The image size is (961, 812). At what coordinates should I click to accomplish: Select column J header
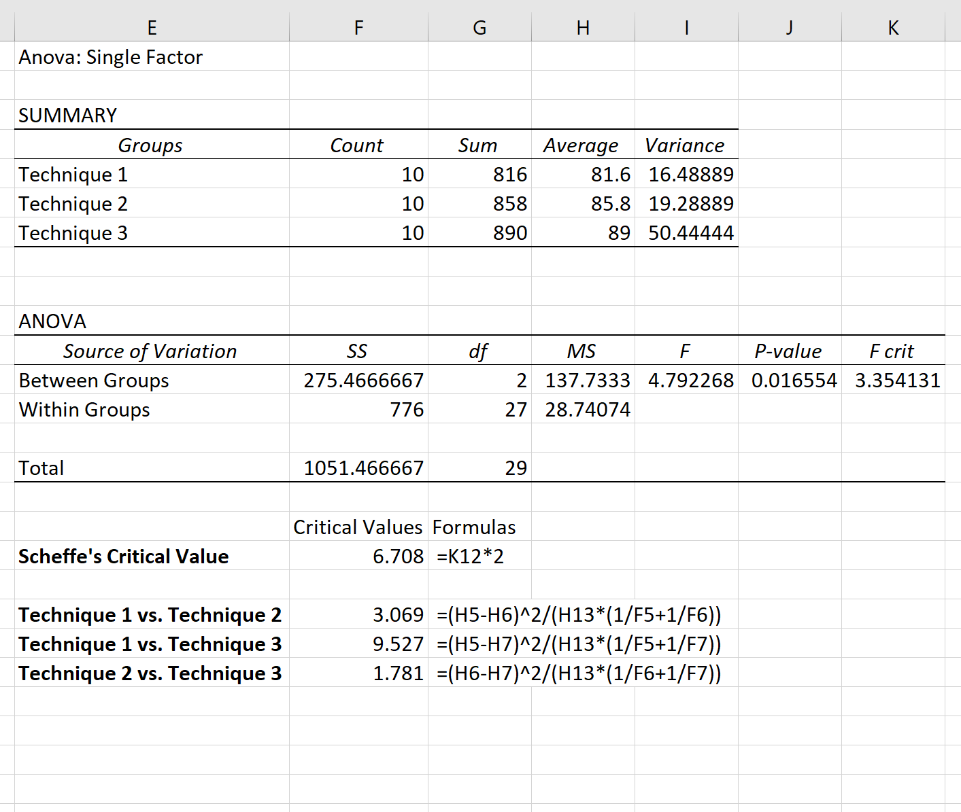[790, 27]
